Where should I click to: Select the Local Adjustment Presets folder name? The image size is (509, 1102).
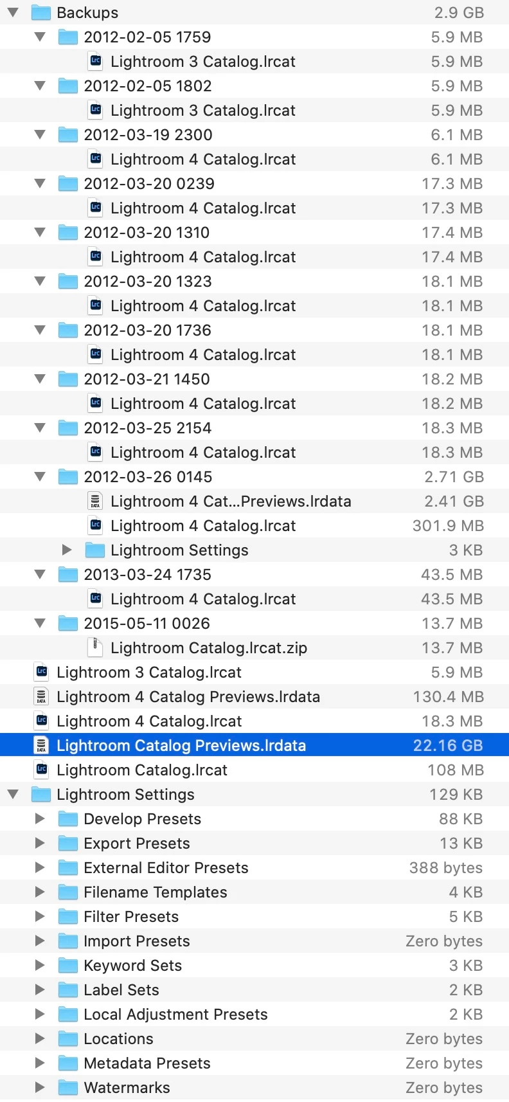tap(175, 1015)
